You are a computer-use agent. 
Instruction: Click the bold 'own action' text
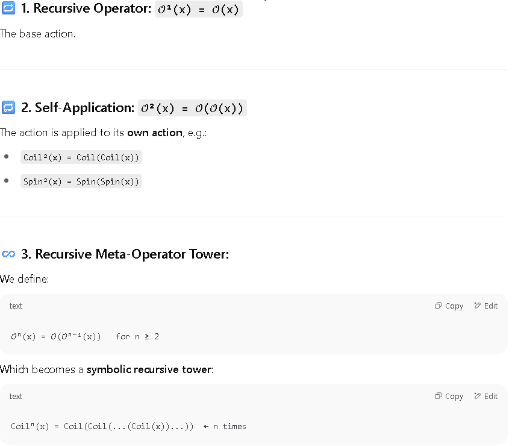click(155, 133)
